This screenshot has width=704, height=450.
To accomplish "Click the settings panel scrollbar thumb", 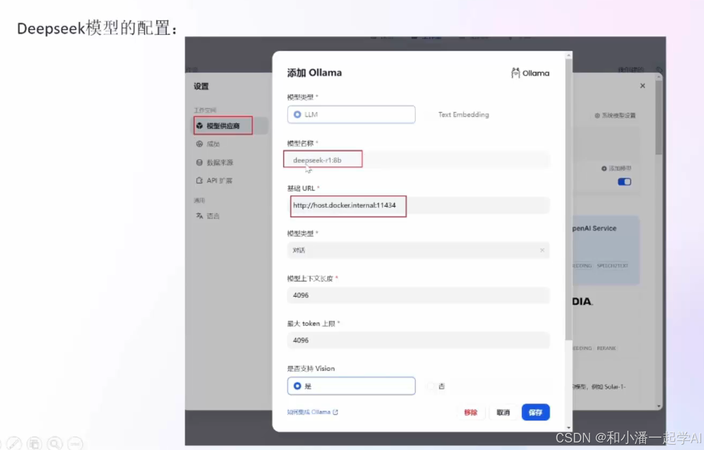I will tap(659, 118).
